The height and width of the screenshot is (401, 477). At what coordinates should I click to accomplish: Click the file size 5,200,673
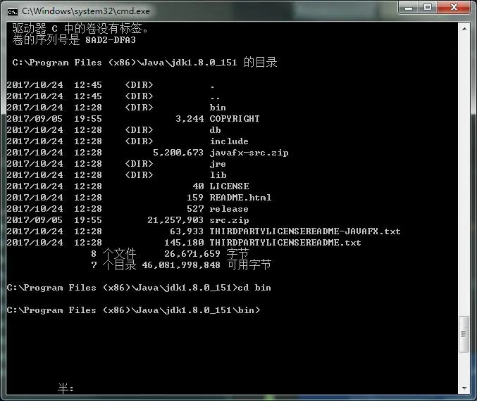[x=178, y=153]
